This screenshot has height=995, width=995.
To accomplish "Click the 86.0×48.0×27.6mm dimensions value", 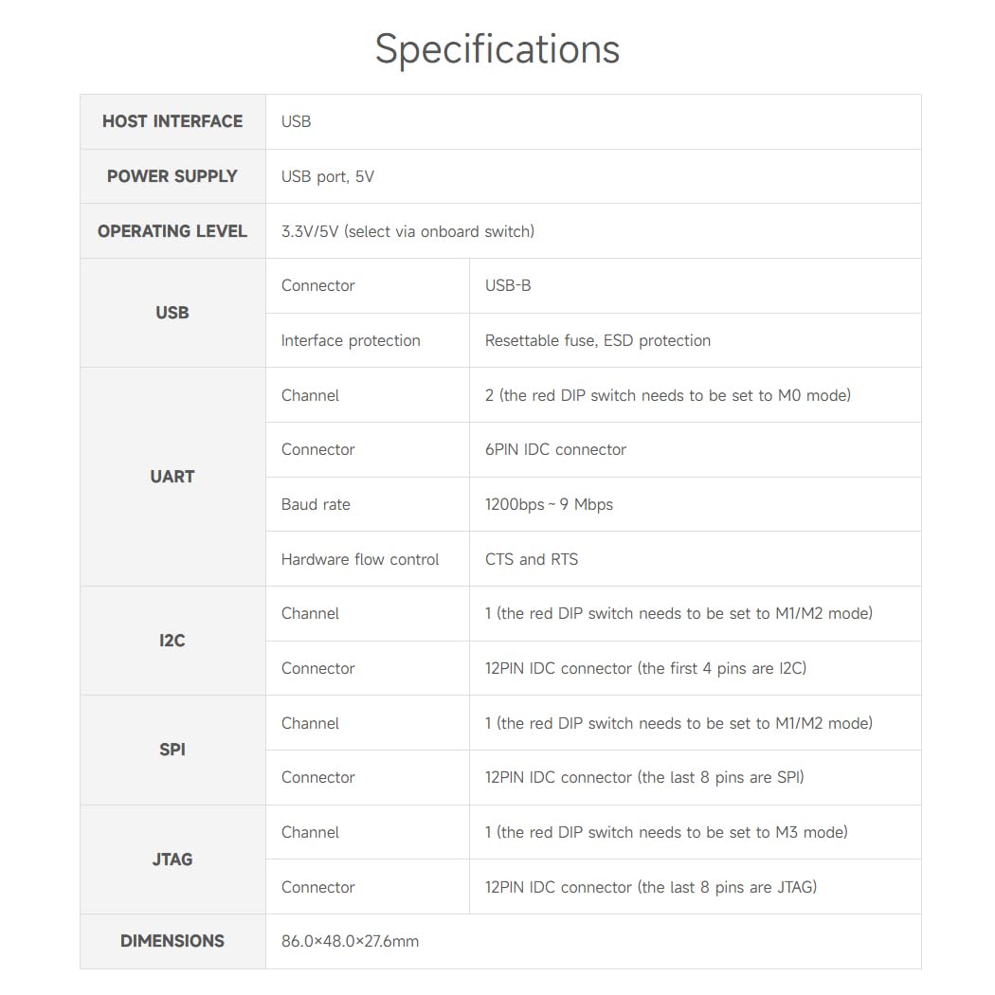I will click(x=350, y=941).
